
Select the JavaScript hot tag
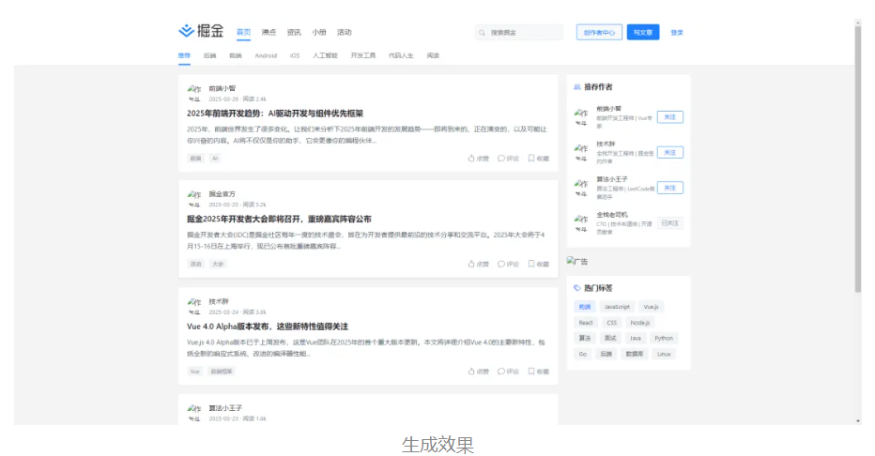617,307
